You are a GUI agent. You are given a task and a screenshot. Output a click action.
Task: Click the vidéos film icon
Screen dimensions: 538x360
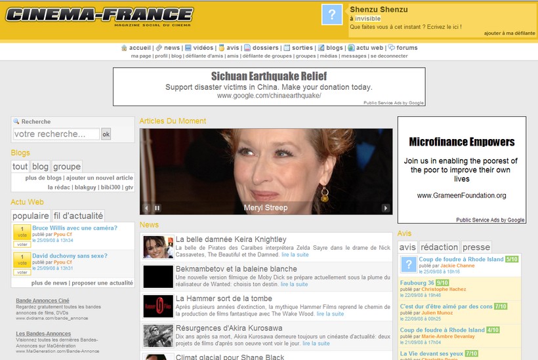(x=188, y=48)
